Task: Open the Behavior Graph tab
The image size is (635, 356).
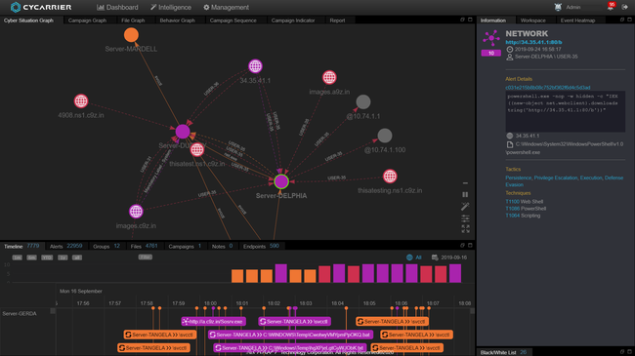Action: click(x=177, y=20)
